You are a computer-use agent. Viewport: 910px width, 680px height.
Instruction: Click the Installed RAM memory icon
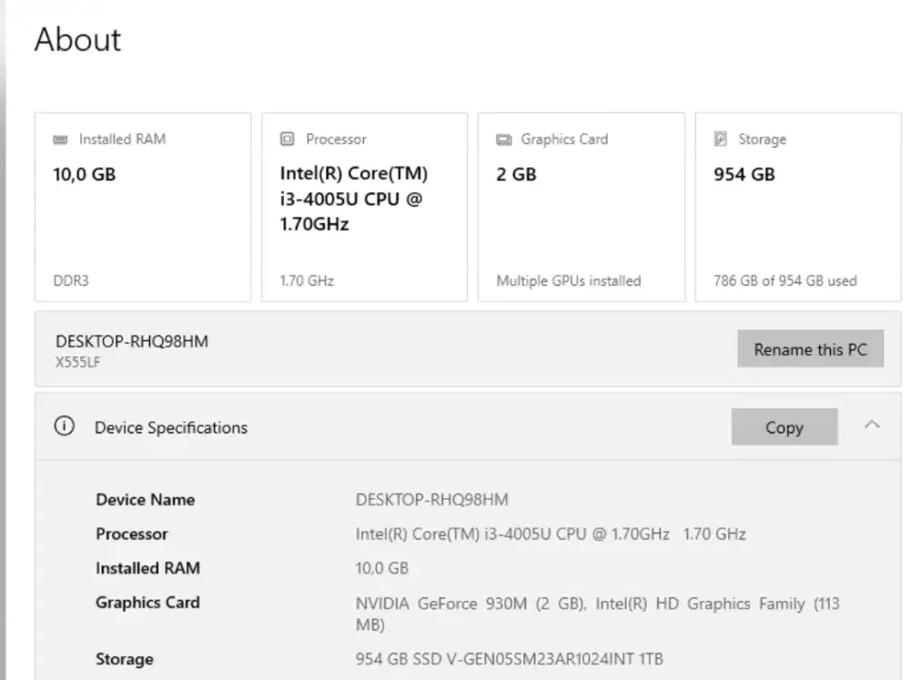[x=61, y=138]
